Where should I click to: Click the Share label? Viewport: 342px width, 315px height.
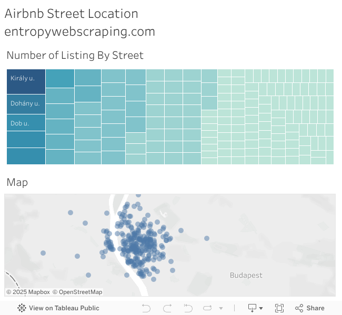[315, 308]
